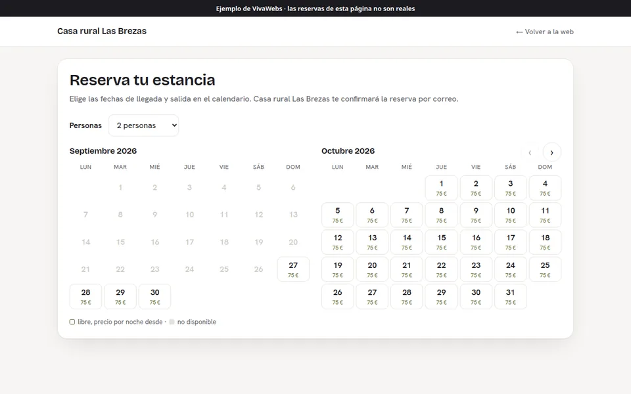This screenshot has height=394, width=631.
Task: Go to the previous month with the left chevron
Action: (530, 152)
